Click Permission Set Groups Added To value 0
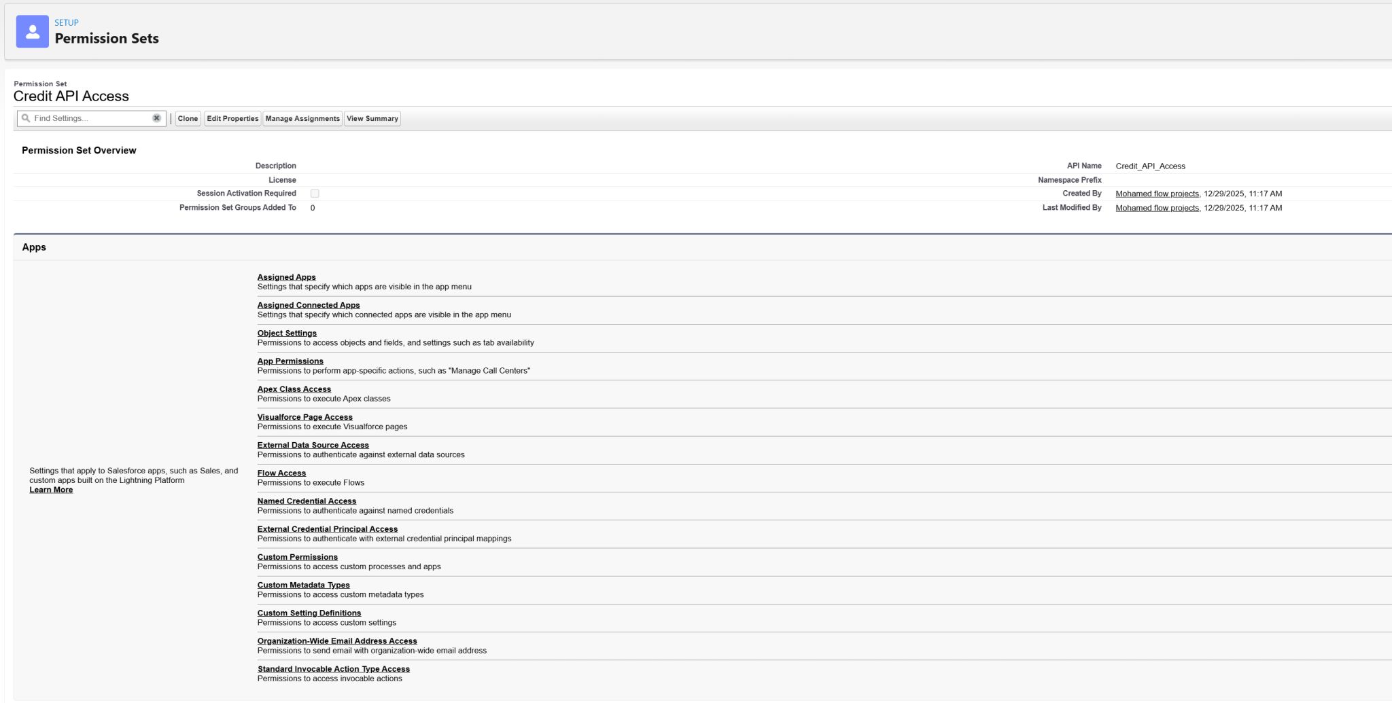Viewport: 1392px width, 703px height. pos(313,208)
